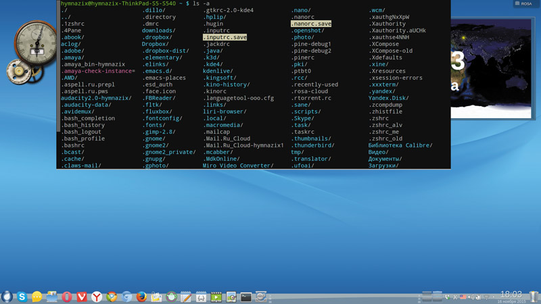Click the 18:03 clock in the panel

point(511,295)
